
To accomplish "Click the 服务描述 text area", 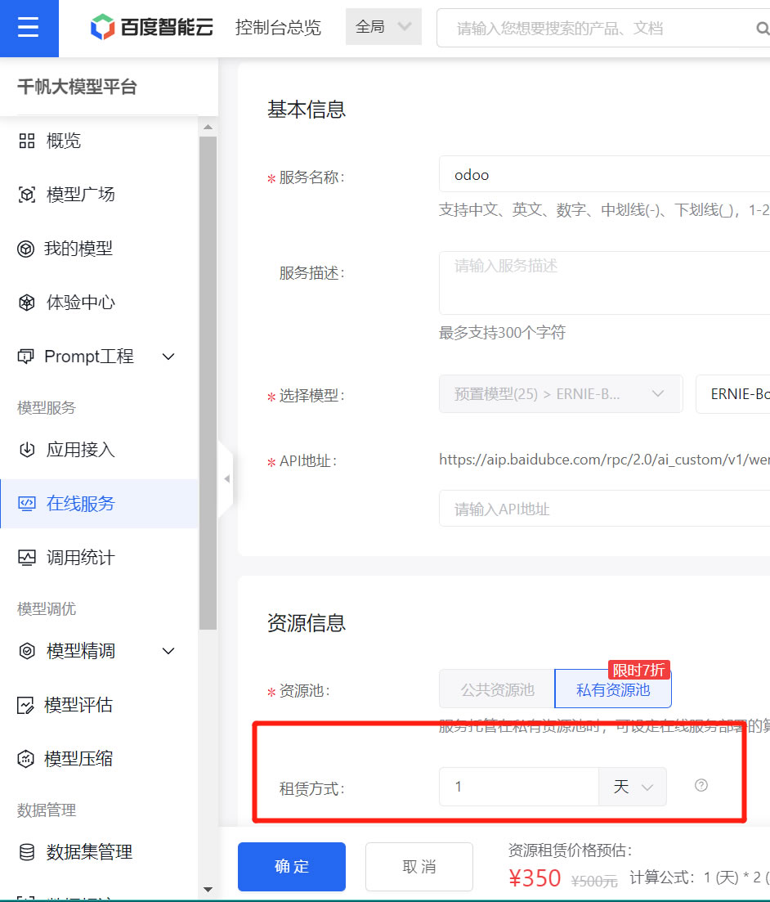I will [605, 283].
